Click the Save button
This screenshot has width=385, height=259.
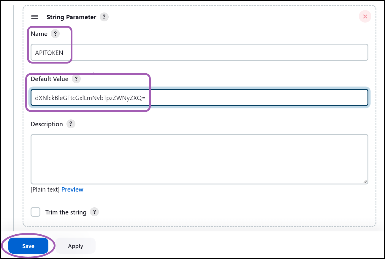click(28, 246)
